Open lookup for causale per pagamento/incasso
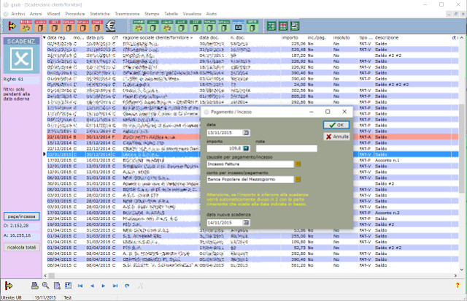Image resolution: width=467 pixels, height=301 pixels. click(x=297, y=164)
